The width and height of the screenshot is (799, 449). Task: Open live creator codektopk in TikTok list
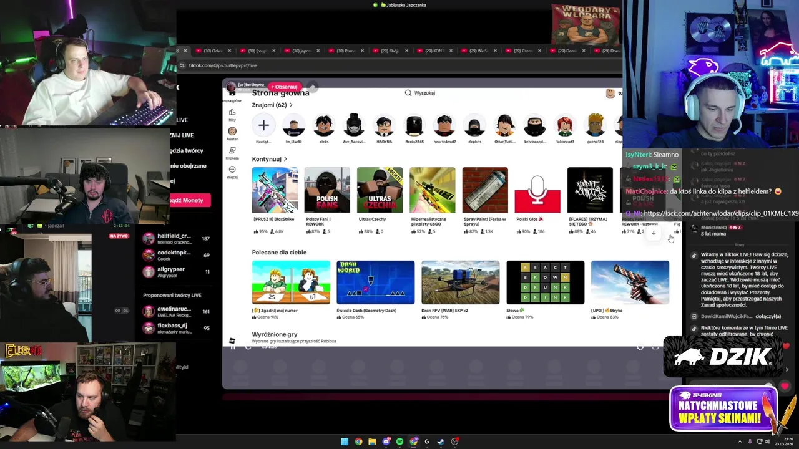point(176,255)
